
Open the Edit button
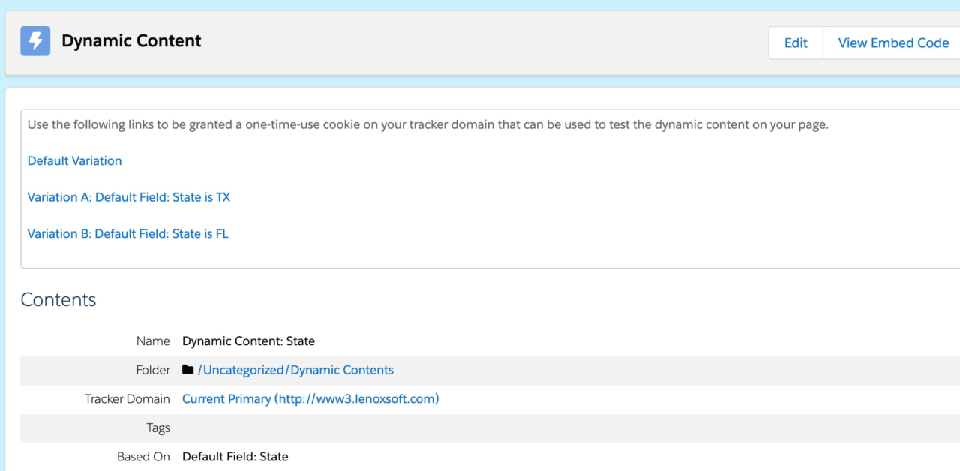point(796,43)
